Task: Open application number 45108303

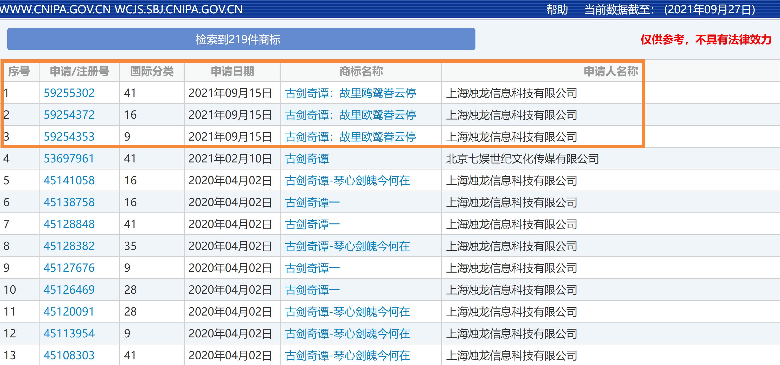Action: click(69, 355)
